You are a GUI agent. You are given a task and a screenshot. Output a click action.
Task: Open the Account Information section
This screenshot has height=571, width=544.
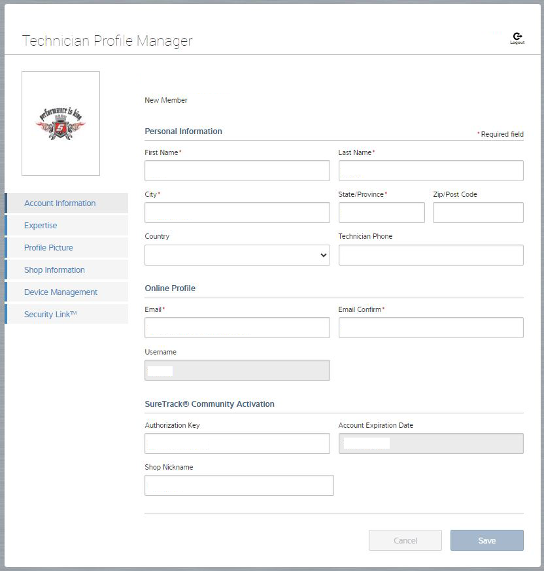60,203
